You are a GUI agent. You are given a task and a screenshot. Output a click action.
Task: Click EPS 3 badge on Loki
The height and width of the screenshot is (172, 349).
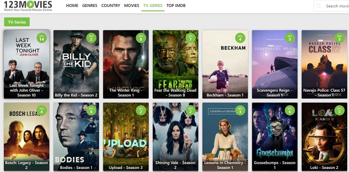click(339, 110)
